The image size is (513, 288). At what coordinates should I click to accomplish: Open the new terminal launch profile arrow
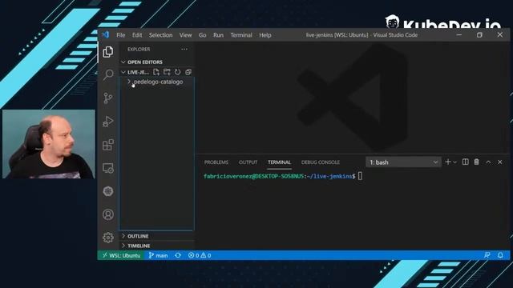(x=454, y=162)
